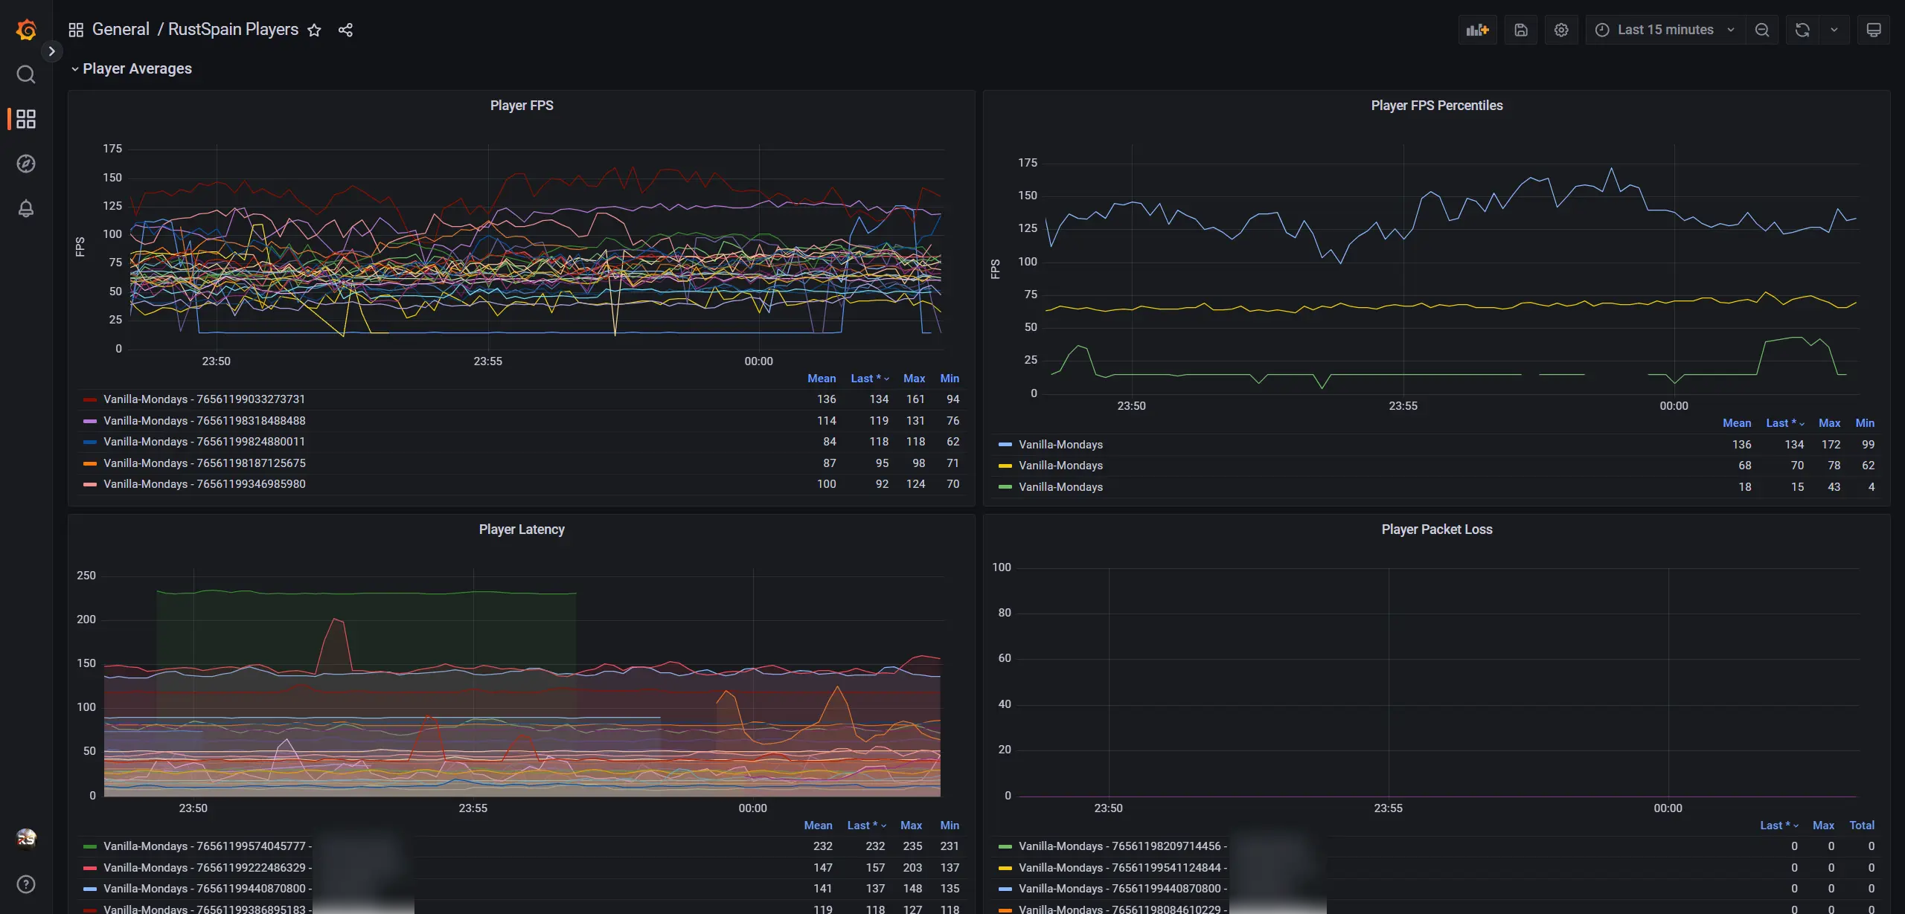This screenshot has height=914, width=1905.
Task: Open the General folder breadcrumb
Action: (121, 29)
